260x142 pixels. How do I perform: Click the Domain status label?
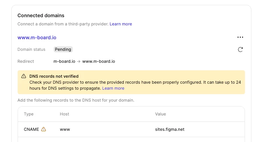(x=32, y=49)
